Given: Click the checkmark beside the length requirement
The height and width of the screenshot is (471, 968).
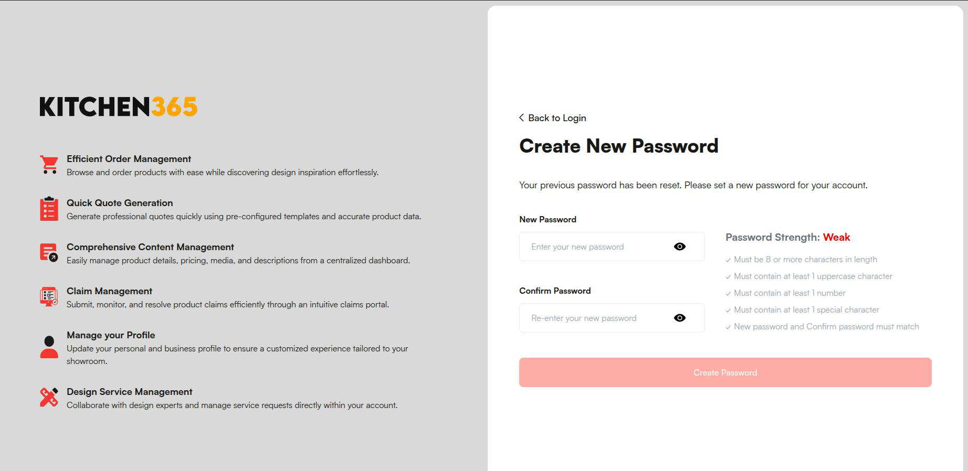Looking at the screenshot, I should (728, 259).
